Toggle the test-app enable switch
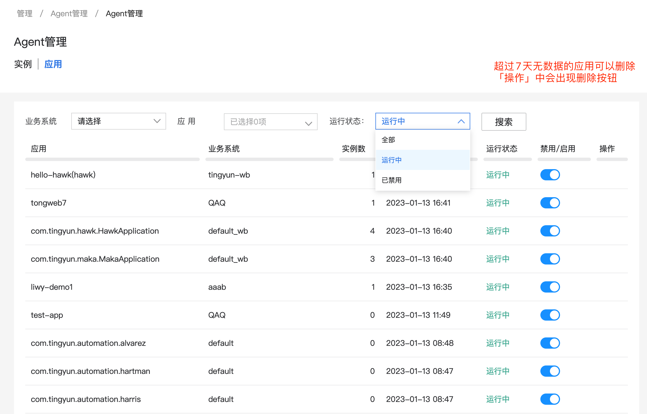This screenshot has width=647, height=414. click(x=550, y=315)
